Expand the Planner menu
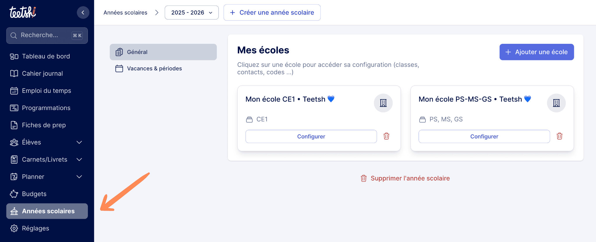This screenshot has height=242, width=596. pos(79,176)
